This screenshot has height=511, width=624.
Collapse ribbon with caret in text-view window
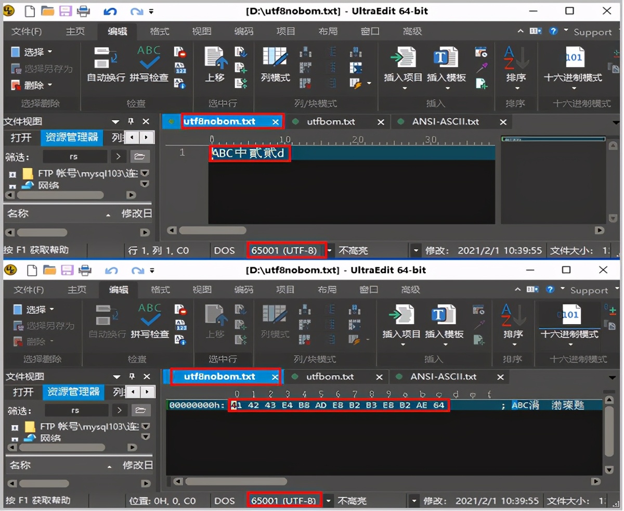click(x=521, y=31)
